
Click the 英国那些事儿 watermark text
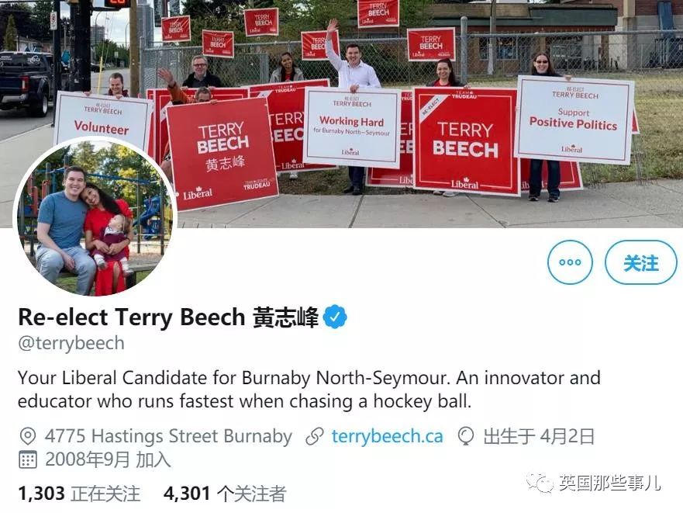[x=610, y=483]
